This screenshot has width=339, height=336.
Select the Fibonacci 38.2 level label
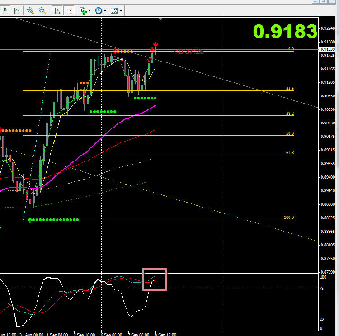pos(290,114)
